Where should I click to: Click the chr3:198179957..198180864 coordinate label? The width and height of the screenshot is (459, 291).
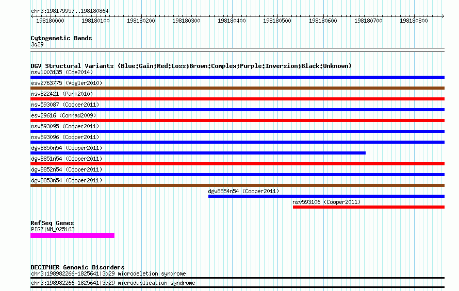click(x=70, y=11)
